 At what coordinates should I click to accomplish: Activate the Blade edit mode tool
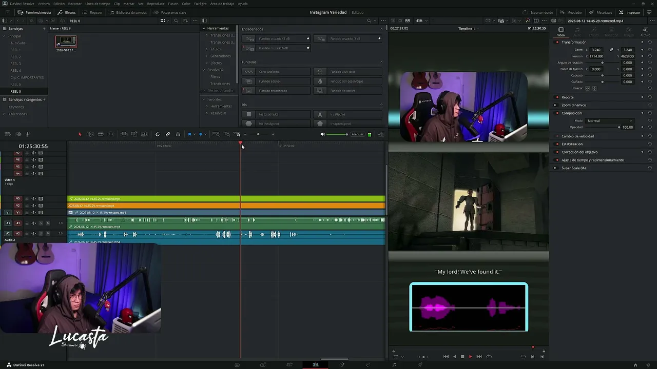coord(101,134)
